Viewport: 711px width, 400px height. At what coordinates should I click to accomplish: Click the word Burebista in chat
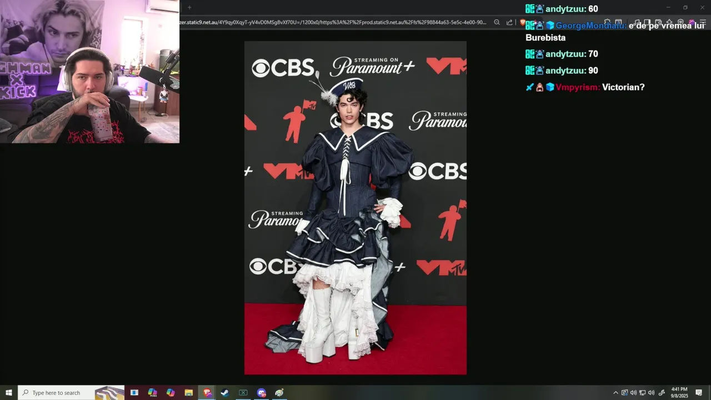(x=545, y=38)
